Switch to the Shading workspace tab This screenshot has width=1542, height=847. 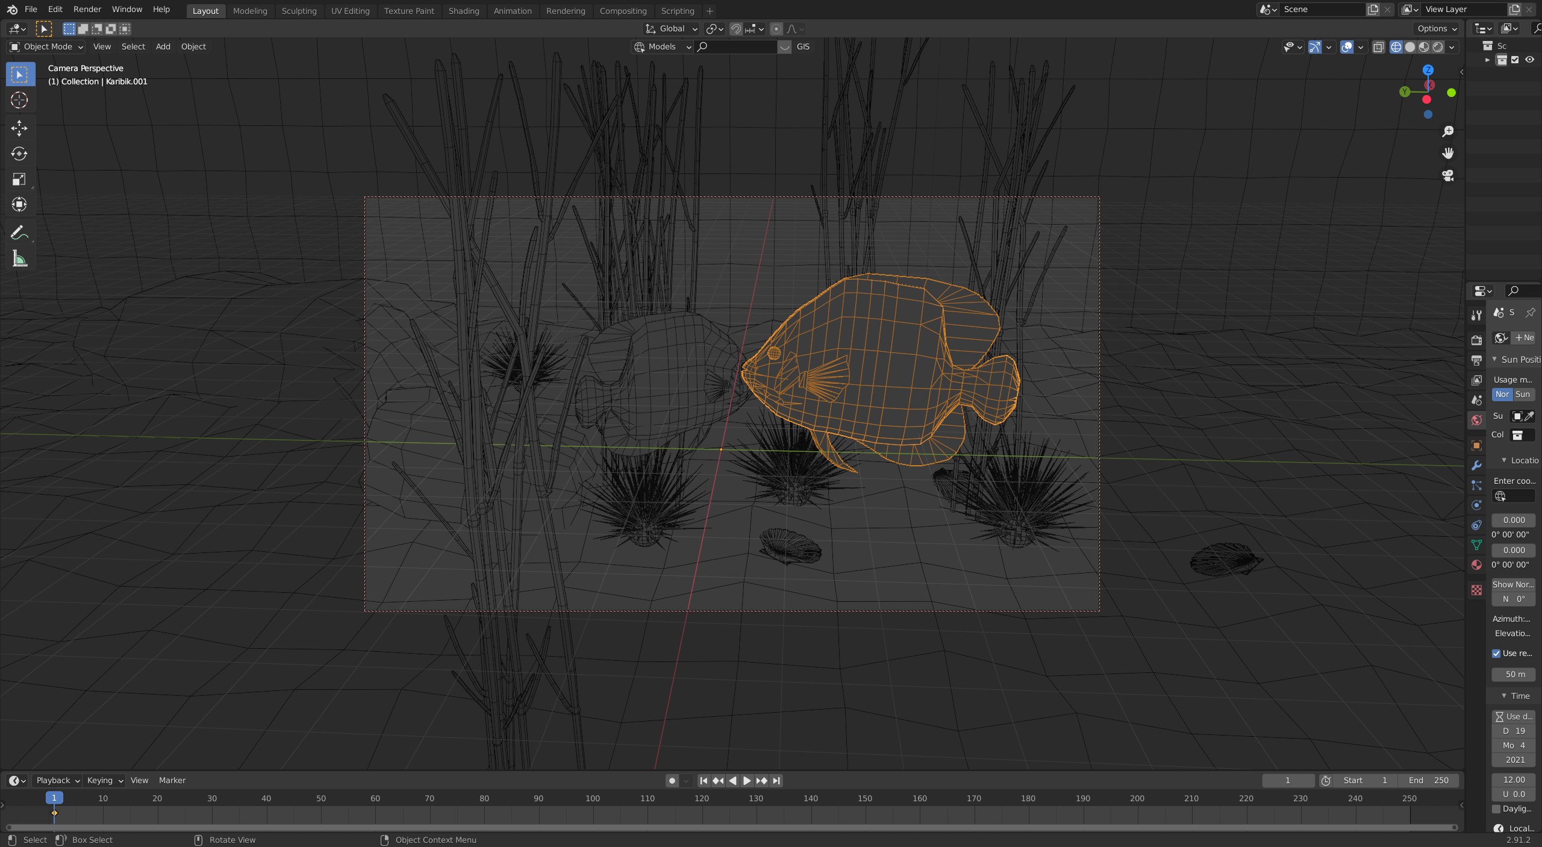(463, 11)
